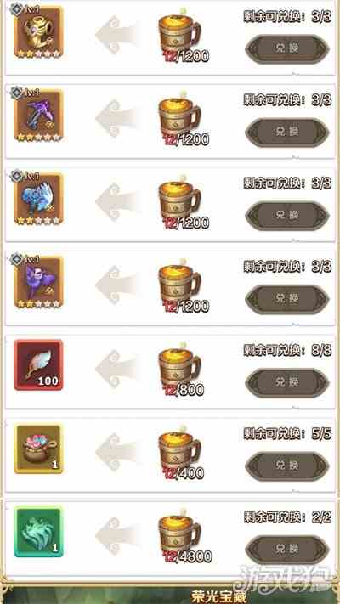340x604 pixels.
Task: Redeem the flower pouch with 兑换 button
Action: [287, 466]
